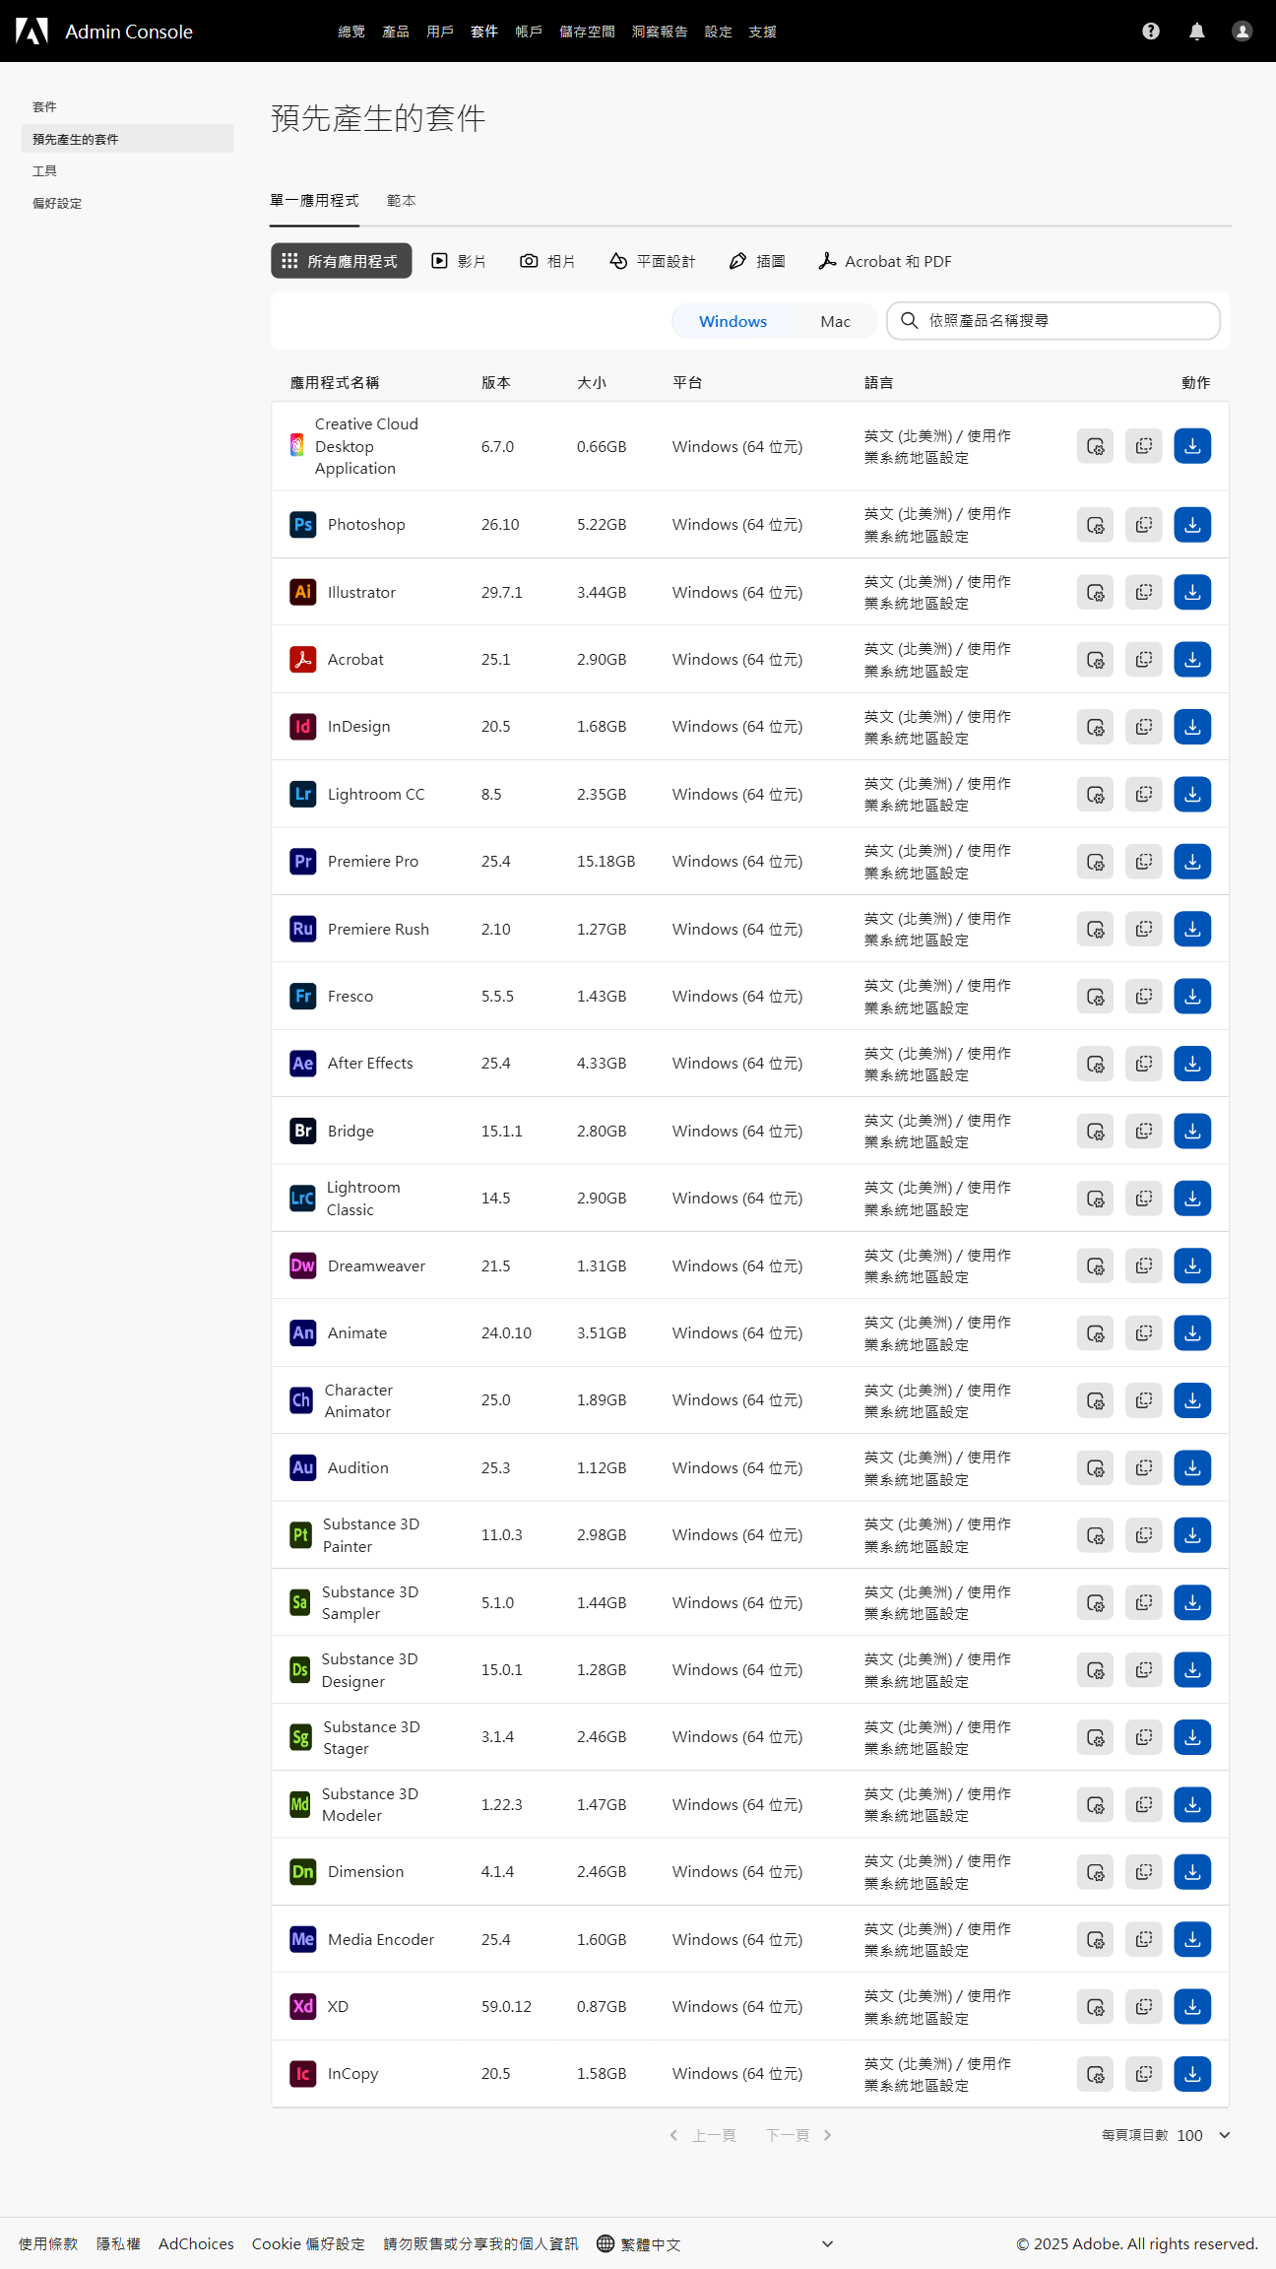Click duplicate icon in InCopy row

(x=1143, y=2074)
